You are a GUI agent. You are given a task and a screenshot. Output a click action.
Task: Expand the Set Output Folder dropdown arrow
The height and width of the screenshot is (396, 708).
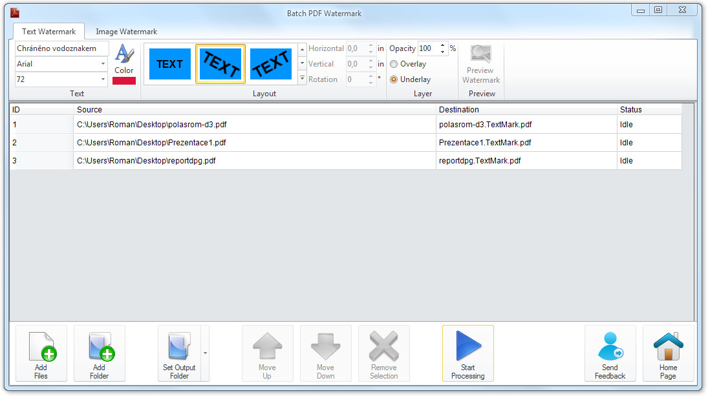click(206, 353)
